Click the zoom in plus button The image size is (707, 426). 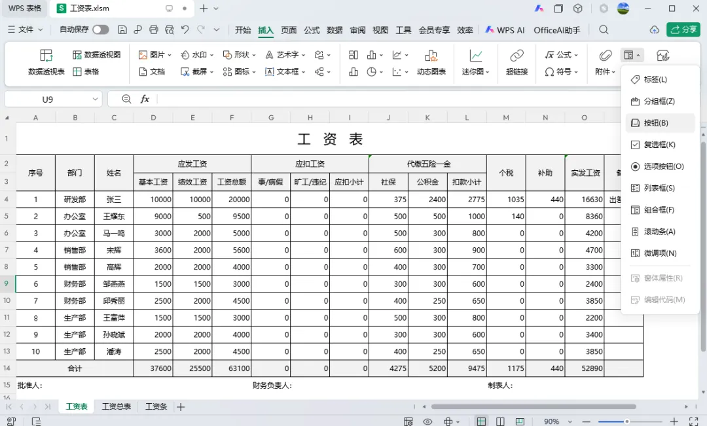point(674,421)
